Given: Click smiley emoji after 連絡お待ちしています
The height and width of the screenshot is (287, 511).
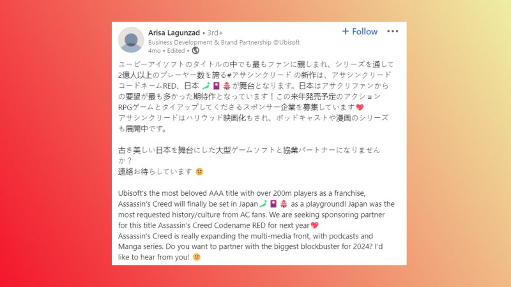Looking at the screenshot, I should (x=199, y=172).
